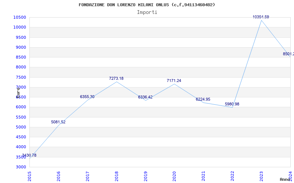Viewport: 294px width, 183px height.
Task: Click the 2015 x-axis year label
Action: [29, 176]
